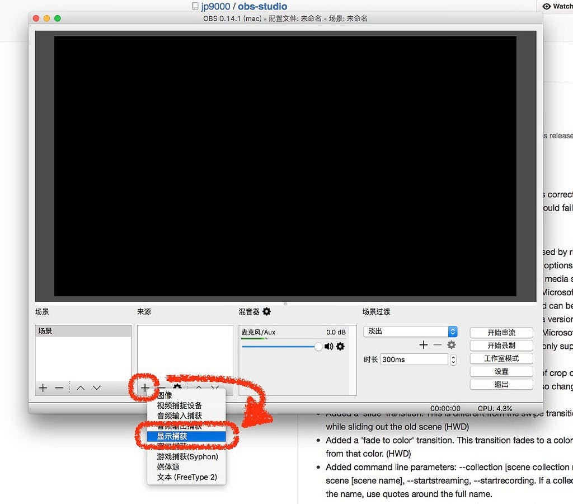The image size is (573, 504).
Task: Select 显示捕获 in the source menu
Action: (186, 436)
